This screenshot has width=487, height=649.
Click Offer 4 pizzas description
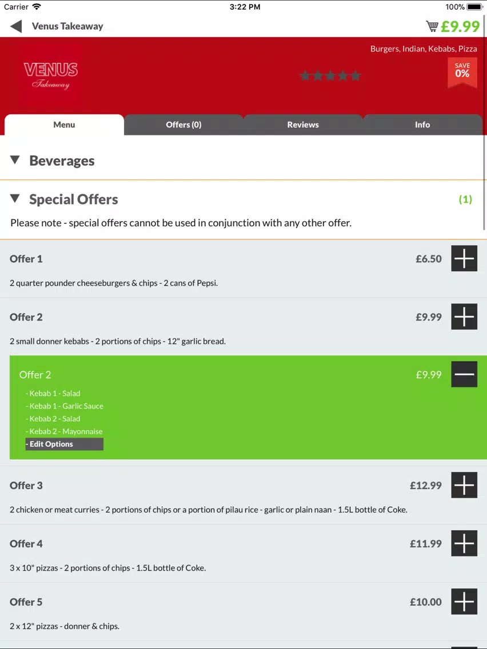click(x=107, y=568)
